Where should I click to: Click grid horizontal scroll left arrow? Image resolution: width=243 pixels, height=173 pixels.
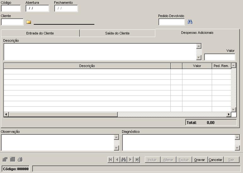coord(6,114)
